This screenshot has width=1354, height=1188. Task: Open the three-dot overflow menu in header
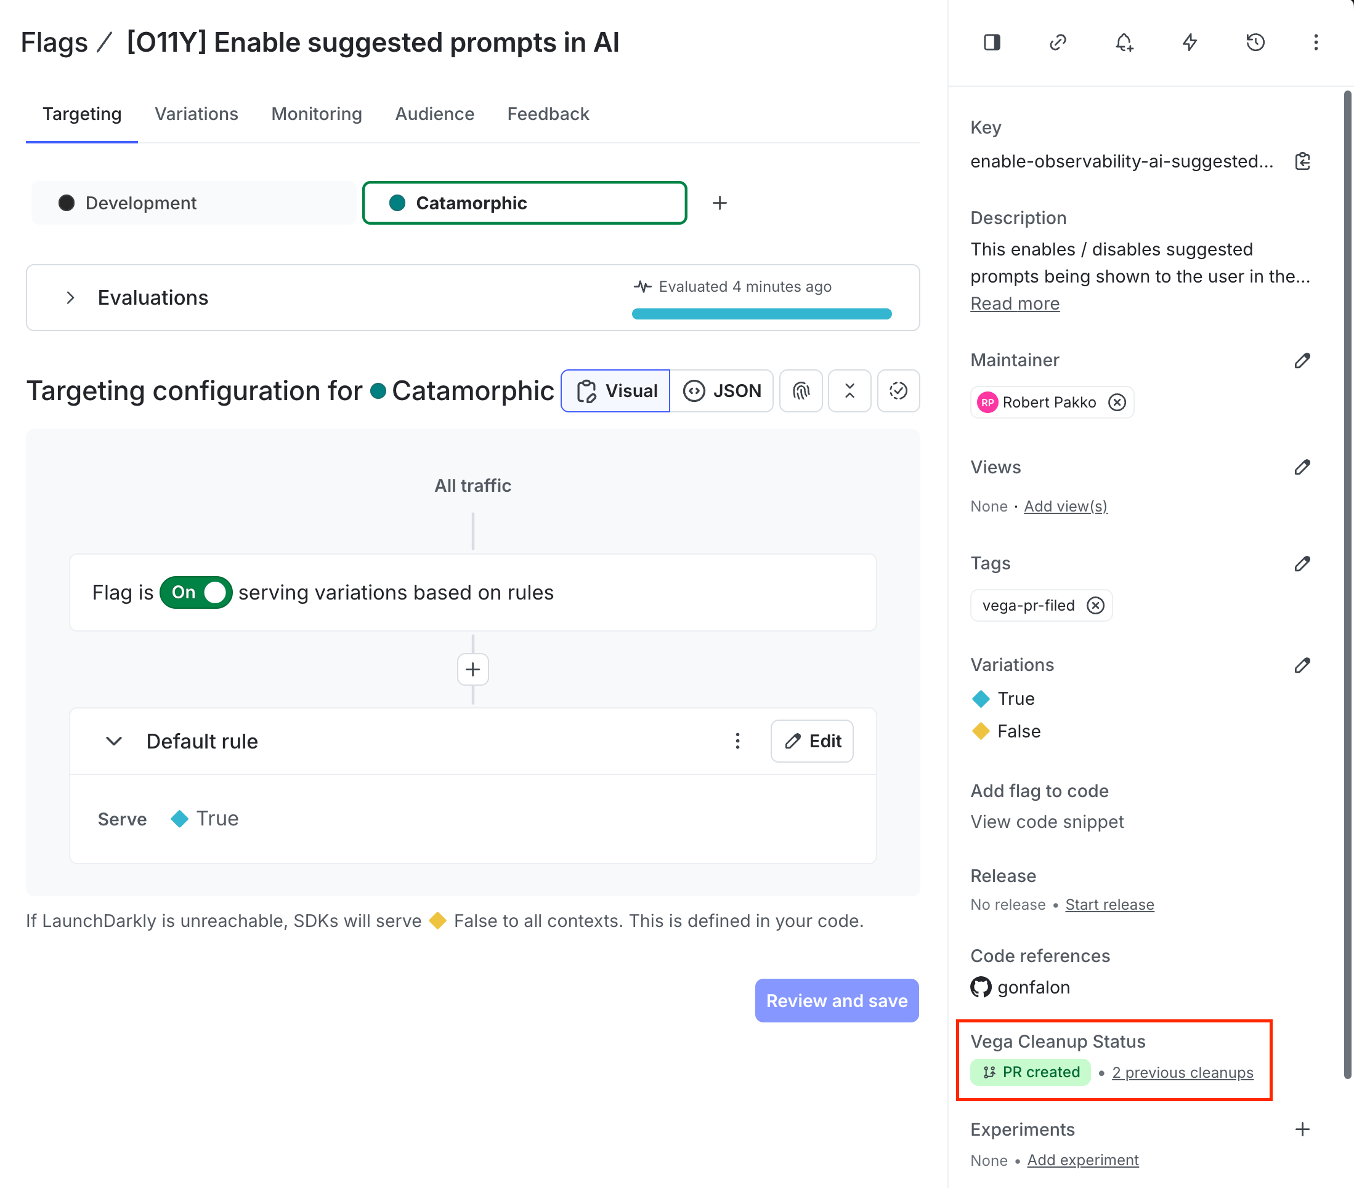[1316, 42]
